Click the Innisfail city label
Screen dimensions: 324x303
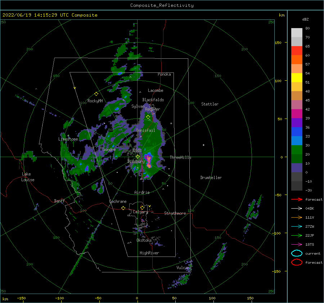(145, 130)
